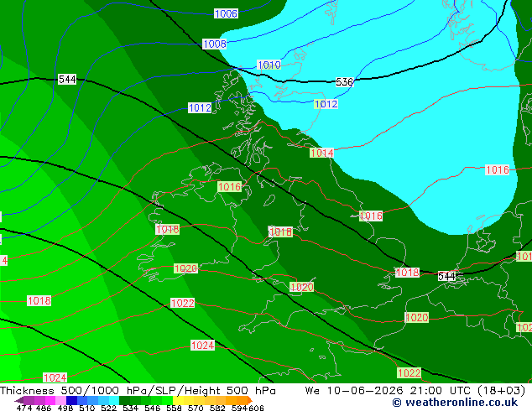532x411 pixels.
Task: Click the red 1022 label with white background
Action: tap(183, 303)
